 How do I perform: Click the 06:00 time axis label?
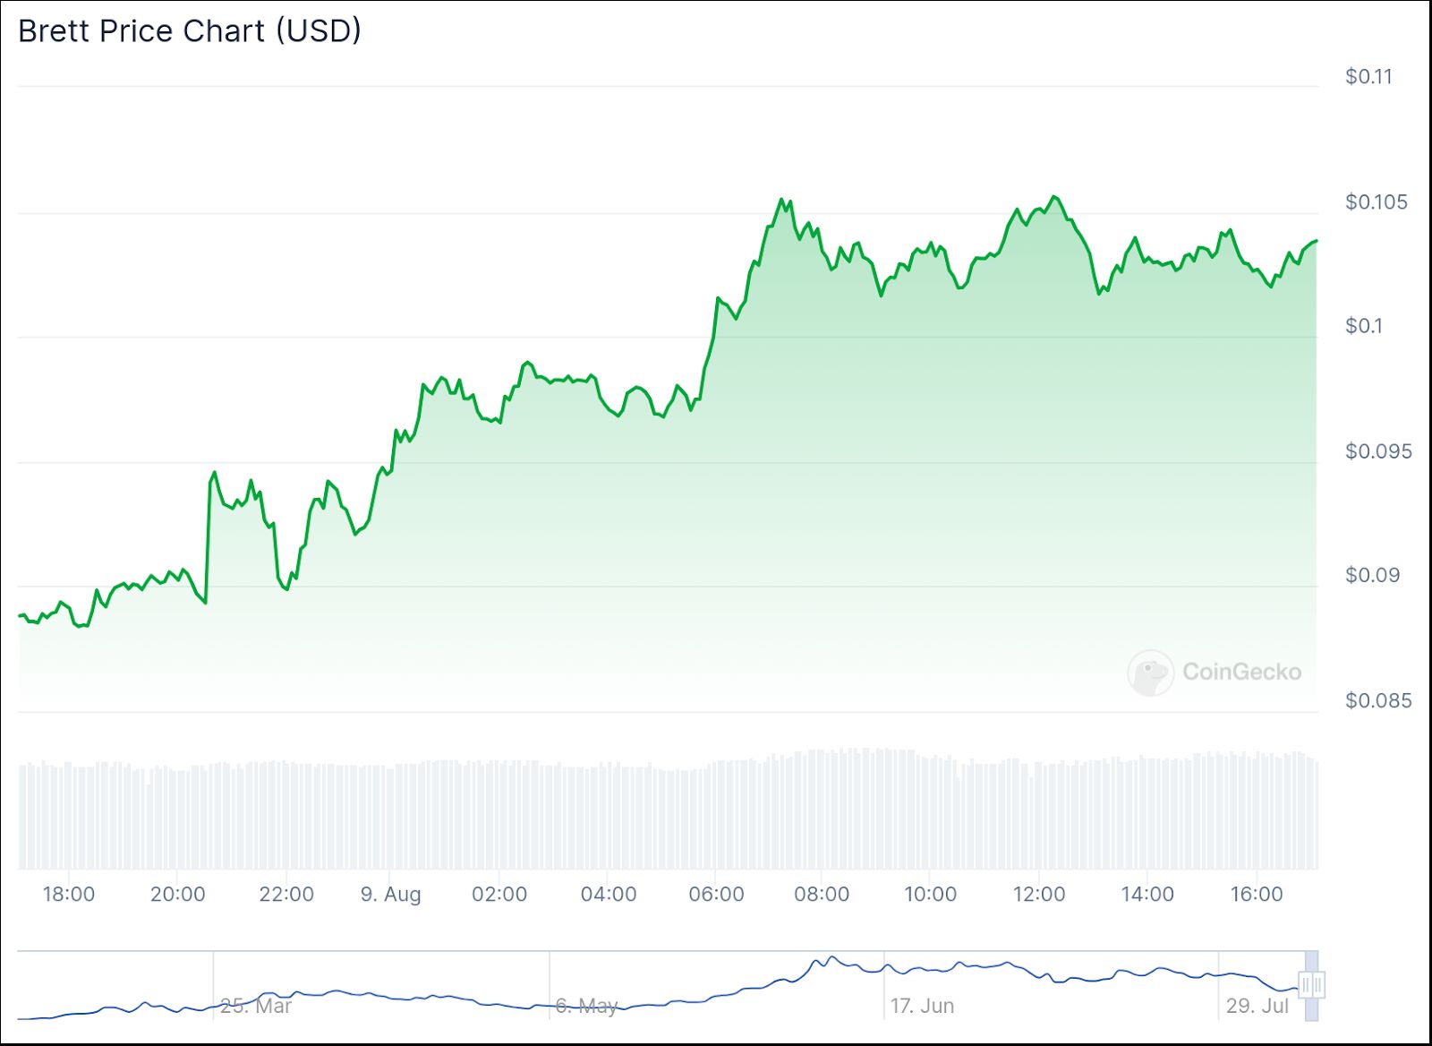[x=716, y=894]
